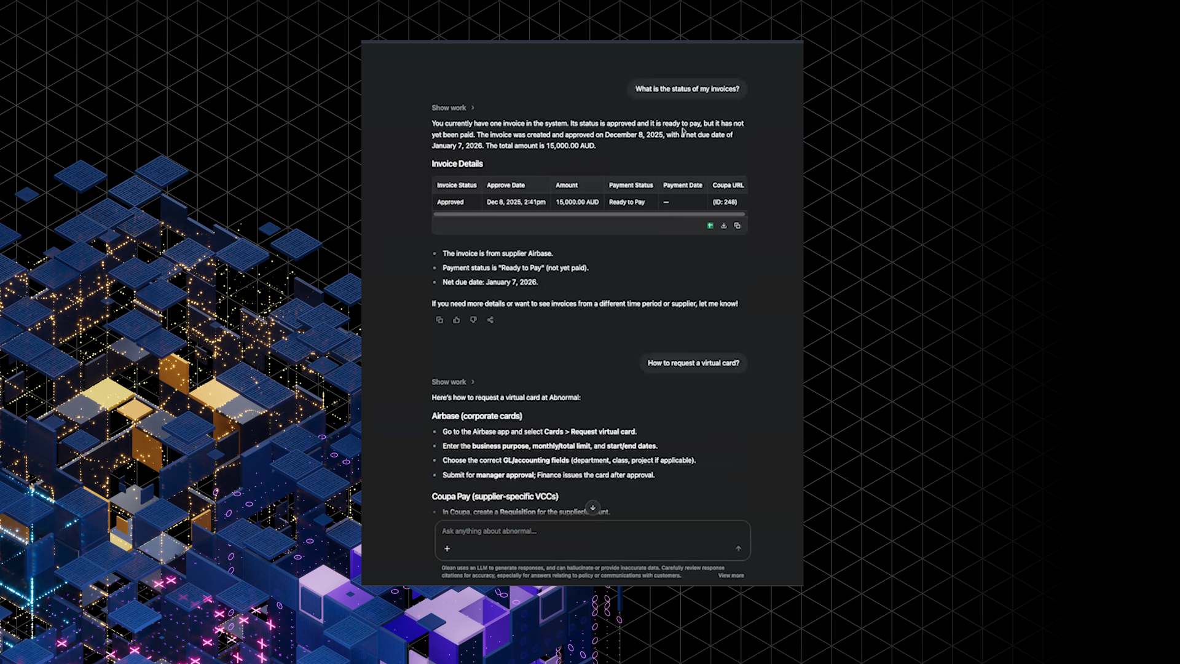This screenshot has width=1180, height=664.
Task: Click the Coupa Pay (supplier-specific VCCs) heading
Action: pyautogui.click(x=495, y=497)
